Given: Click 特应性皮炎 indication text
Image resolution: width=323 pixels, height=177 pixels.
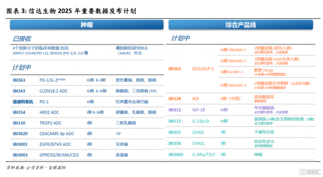Looking at the screenshot, I should coord(264,142).
